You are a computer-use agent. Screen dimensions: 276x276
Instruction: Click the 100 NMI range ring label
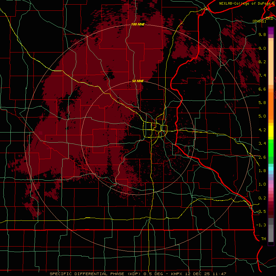point(138,24)
